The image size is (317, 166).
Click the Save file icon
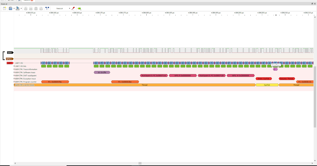18,8
